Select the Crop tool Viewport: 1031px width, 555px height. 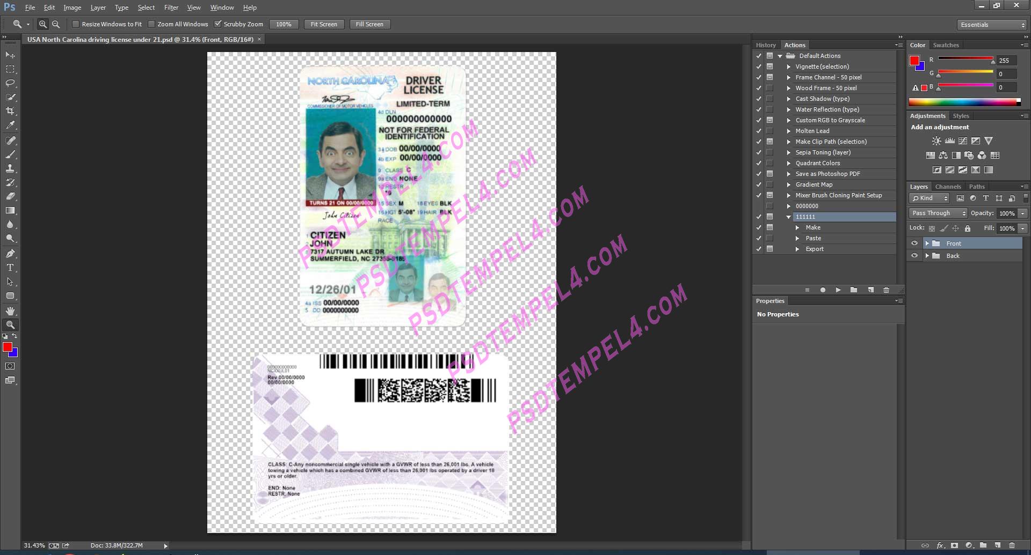click(11, 111)
